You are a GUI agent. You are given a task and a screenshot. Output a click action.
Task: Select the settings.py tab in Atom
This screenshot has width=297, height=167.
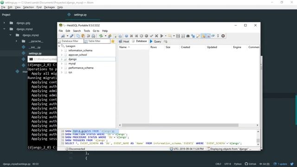(x=80, y=15)
